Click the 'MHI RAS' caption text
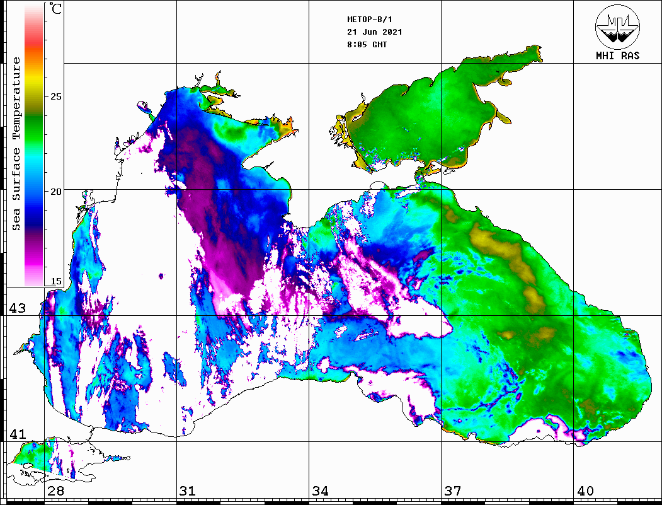This screenshot has width=662, height=505. pyautogui.click(x=618, y=55)
